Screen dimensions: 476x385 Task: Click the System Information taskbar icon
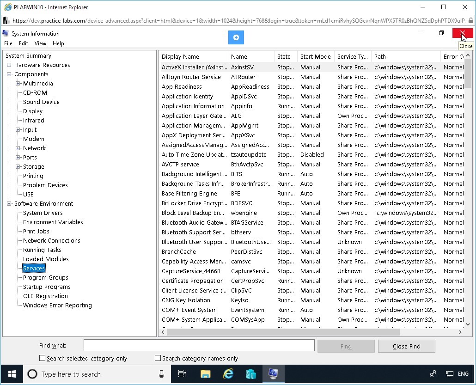pos(273,374)
